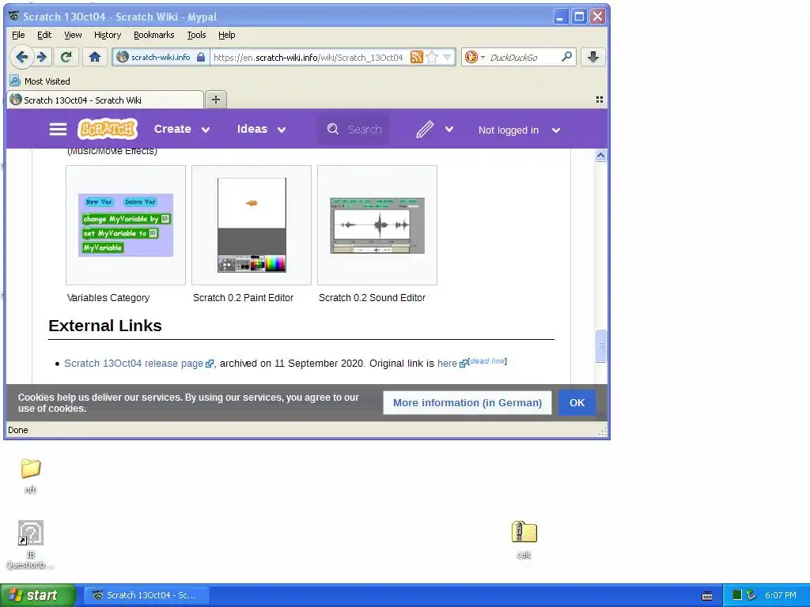810x607 pixels.
Task: Click the dead link note
Action: point(487,360)
